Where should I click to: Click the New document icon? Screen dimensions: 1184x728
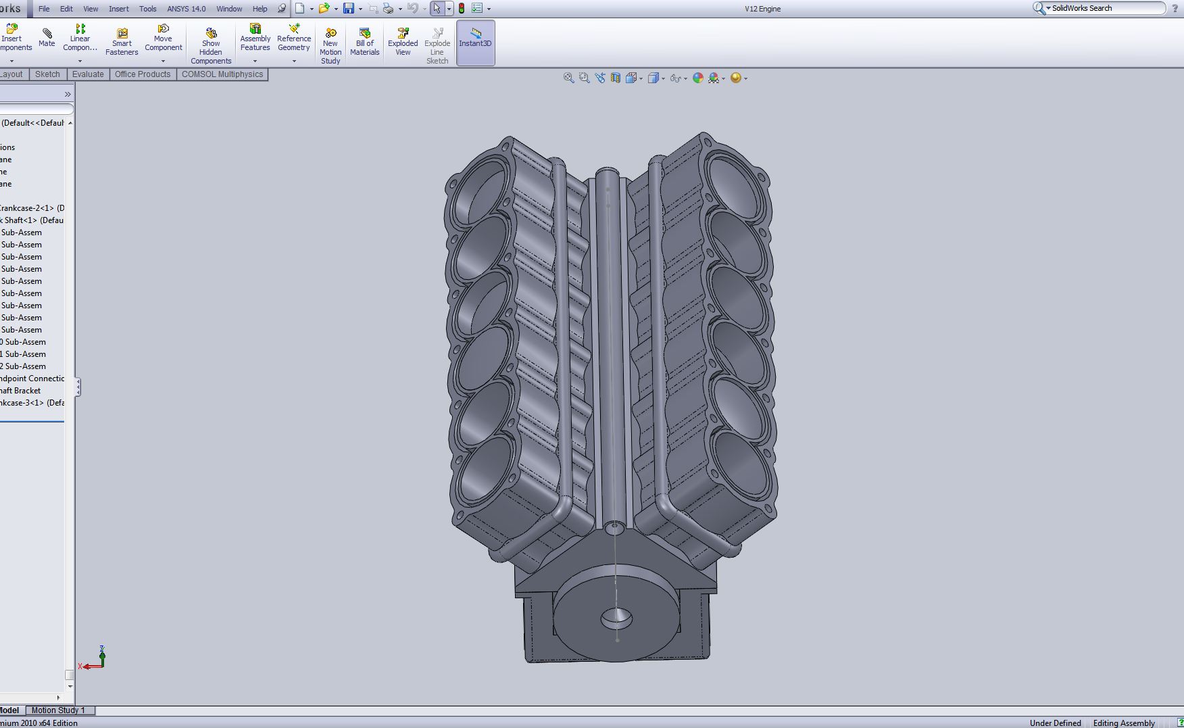coord(299,9)
